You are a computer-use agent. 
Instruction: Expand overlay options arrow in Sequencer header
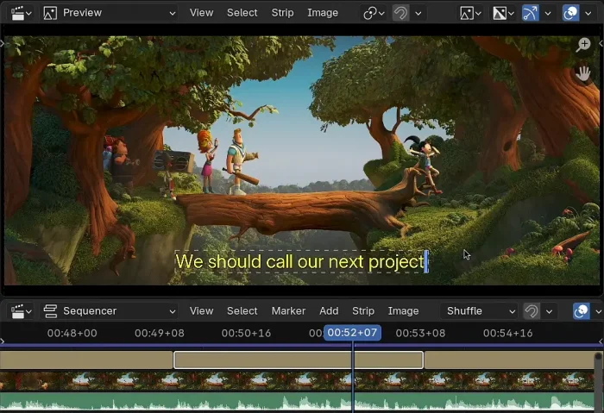click(598, 311)
